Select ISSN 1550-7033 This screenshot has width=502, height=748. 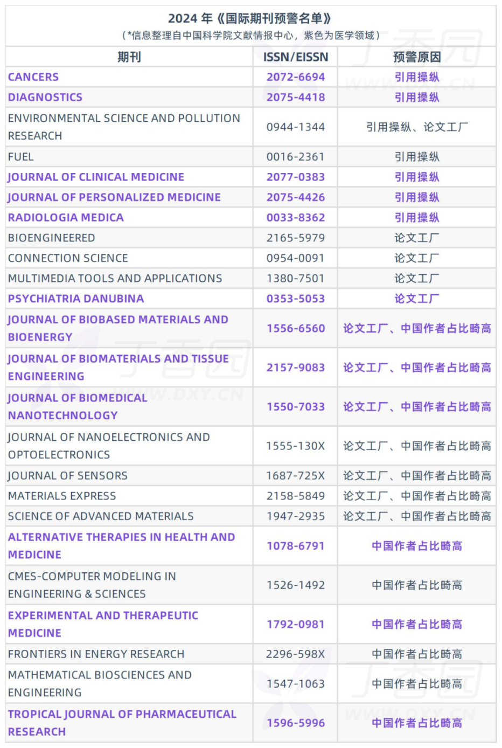pos(296,407)
